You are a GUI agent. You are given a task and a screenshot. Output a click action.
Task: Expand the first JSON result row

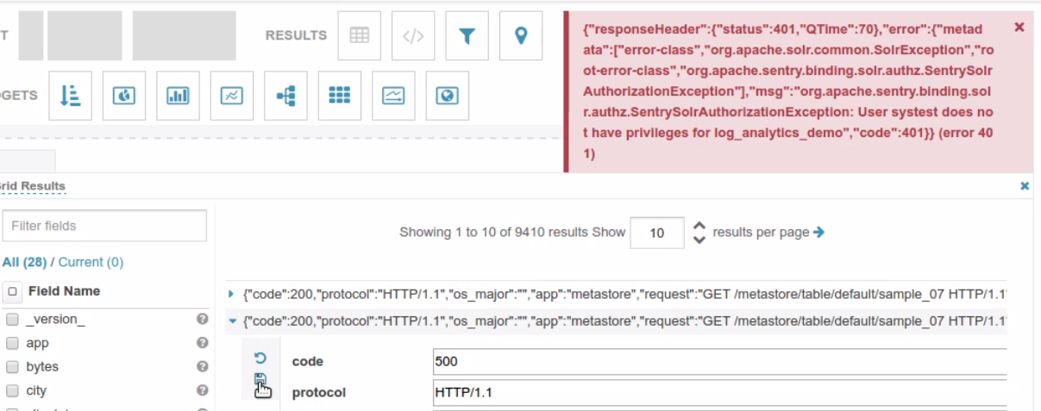[x=231, y=294]
